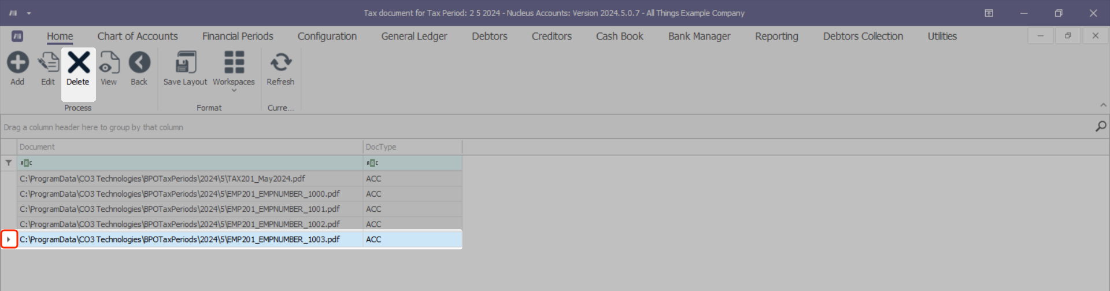The width and height of the screenshot is (1110, 291).
Task: Click the Nucleus icon beside Home tab
Action: (x=17, y=36)
